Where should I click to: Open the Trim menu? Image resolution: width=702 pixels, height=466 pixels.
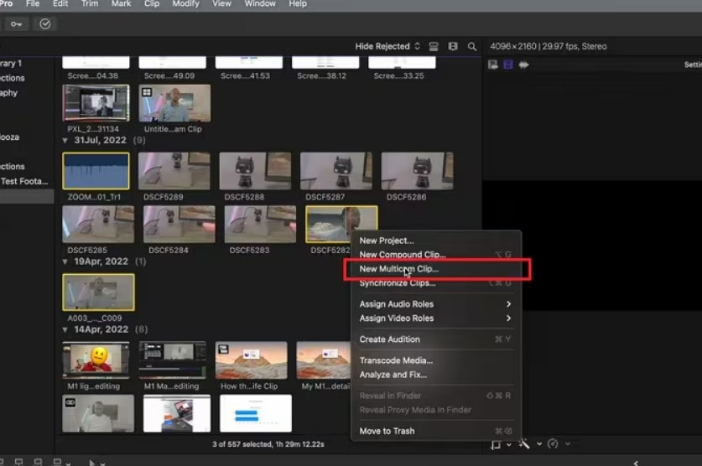[90, 3]
